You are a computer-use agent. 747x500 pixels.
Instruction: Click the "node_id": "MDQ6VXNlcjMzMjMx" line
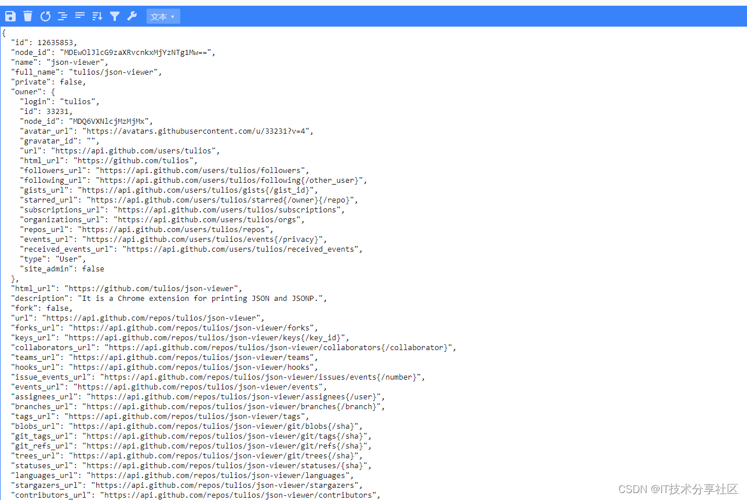point(86,121)
